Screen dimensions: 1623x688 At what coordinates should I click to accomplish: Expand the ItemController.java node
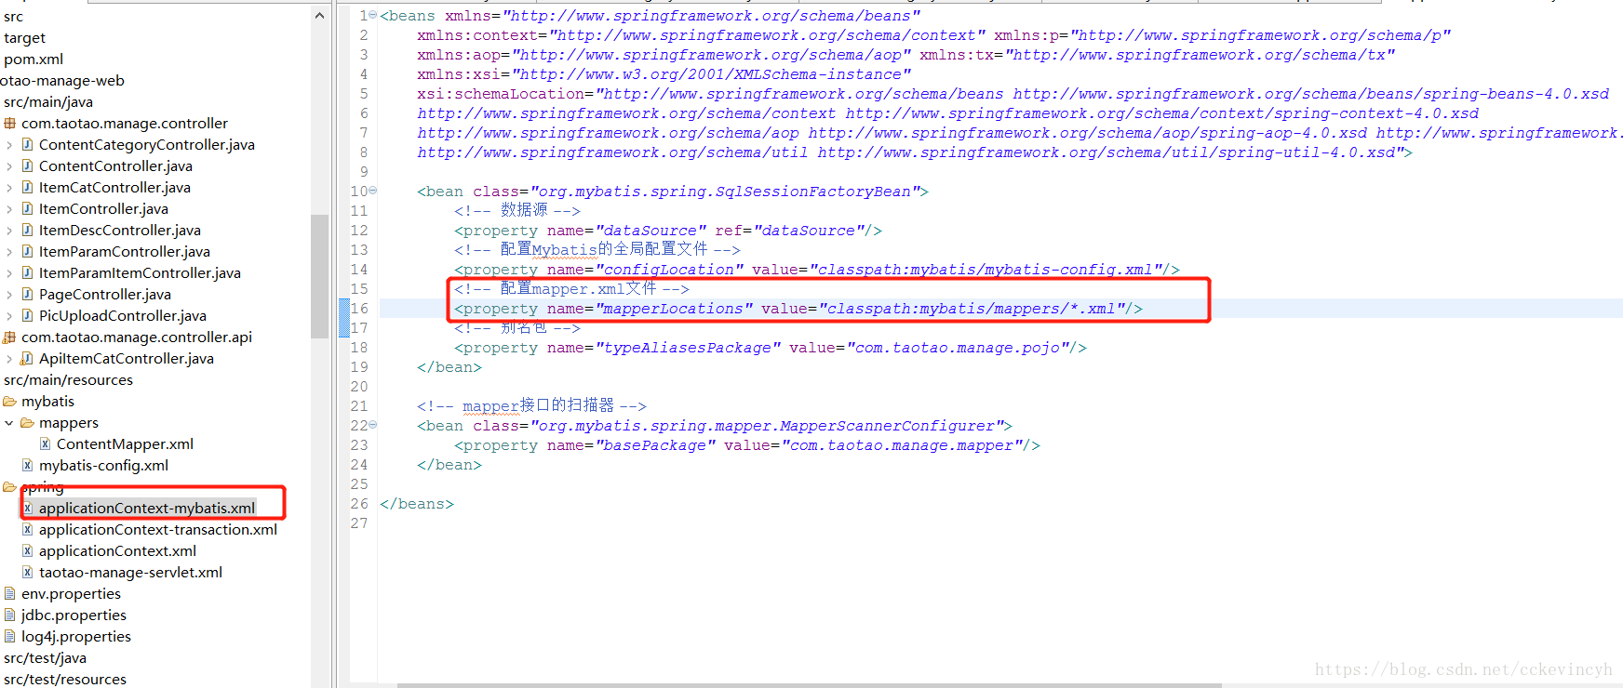point(9,209)
